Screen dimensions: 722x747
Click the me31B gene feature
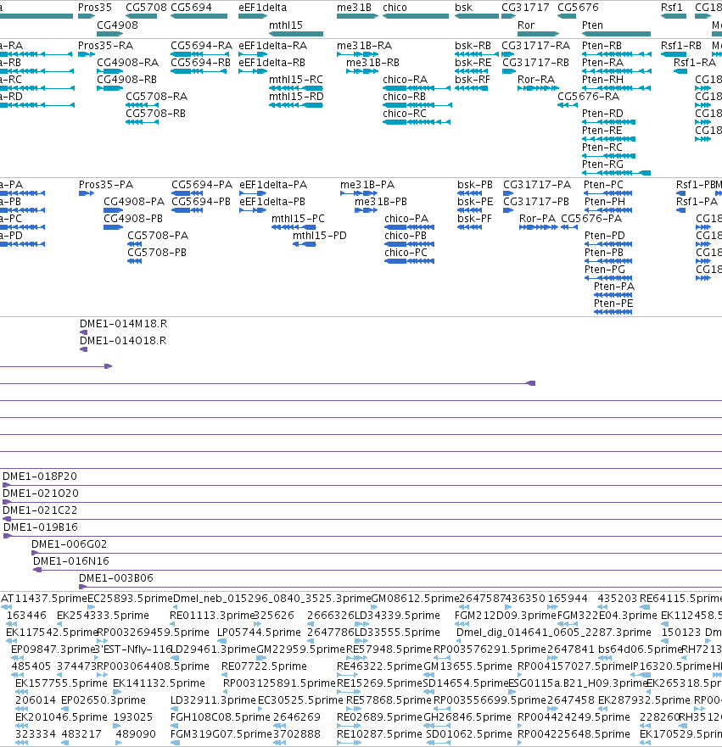pos(357,16)
